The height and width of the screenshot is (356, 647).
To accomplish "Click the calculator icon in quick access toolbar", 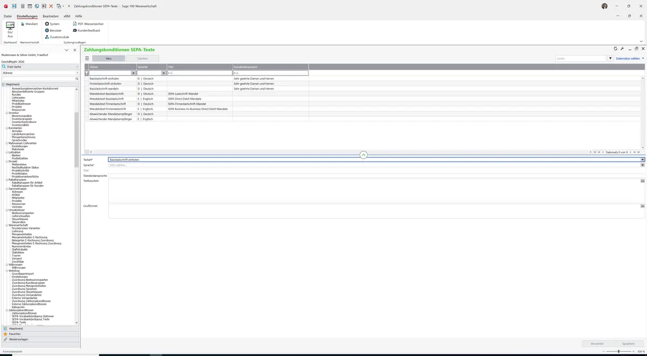I will [x=22, y=5].
